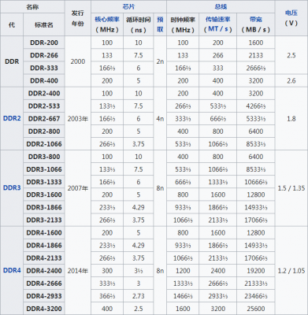Click the 芯片 header link
The height and width of the screenshot is (315, 308).
pyautogui.click(x=128, y=6)
